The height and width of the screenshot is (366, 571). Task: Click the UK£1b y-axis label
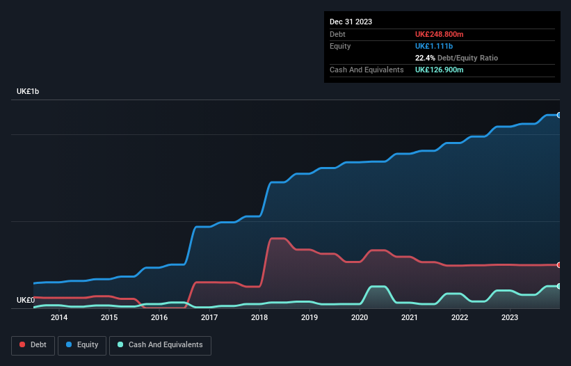click(28, 91)
